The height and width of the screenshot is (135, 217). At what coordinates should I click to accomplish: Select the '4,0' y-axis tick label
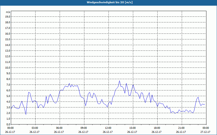pyautogui.click(x=8, y=102)
